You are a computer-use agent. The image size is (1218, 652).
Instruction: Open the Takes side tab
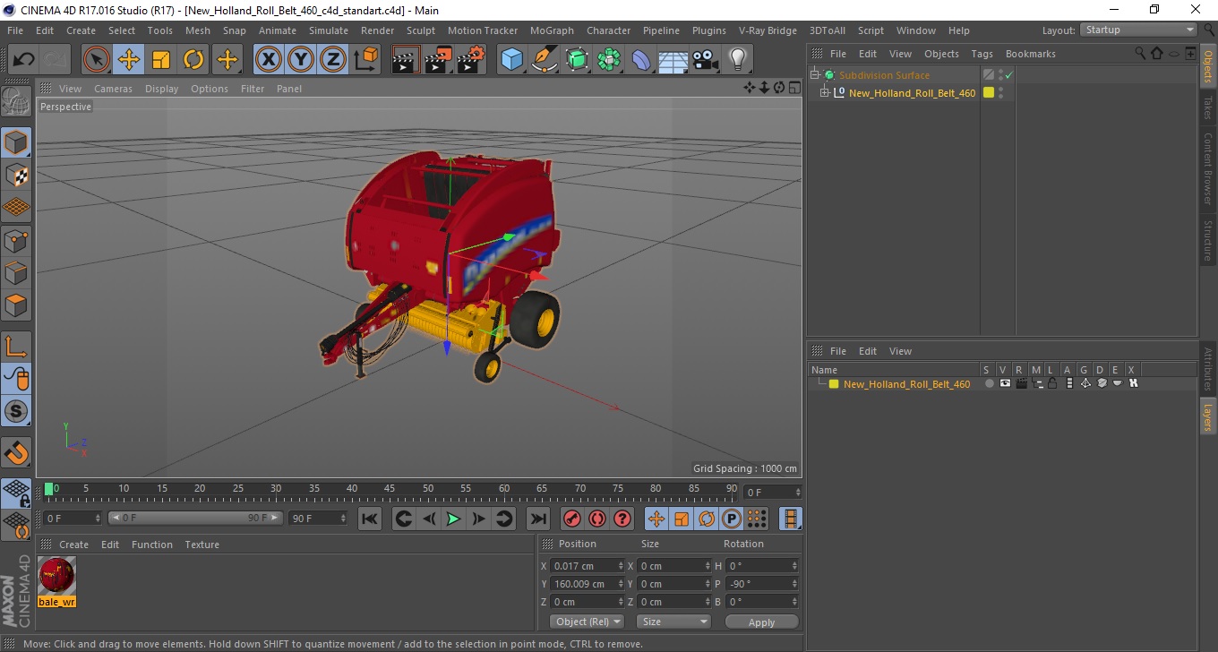[x=1207, y=108]
